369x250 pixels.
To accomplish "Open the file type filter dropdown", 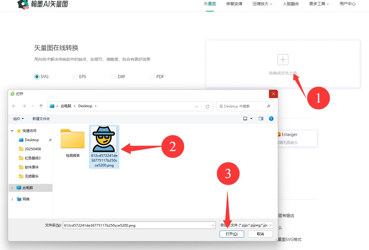I will point(246,225).
